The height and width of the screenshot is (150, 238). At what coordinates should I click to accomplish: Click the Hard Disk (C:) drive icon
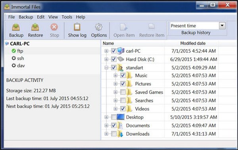click(x=121, y=59)
